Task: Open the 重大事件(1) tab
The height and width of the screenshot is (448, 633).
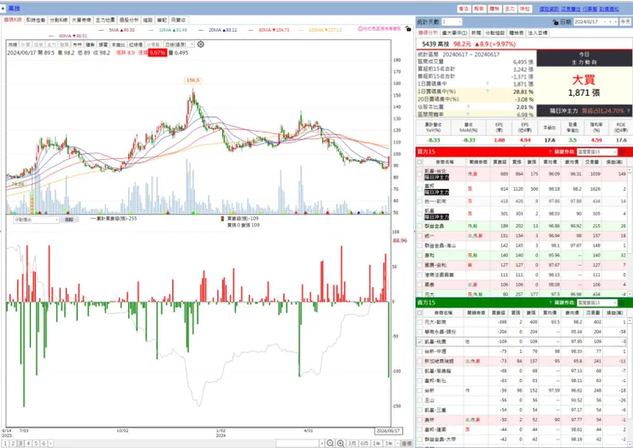Action: 454,32
